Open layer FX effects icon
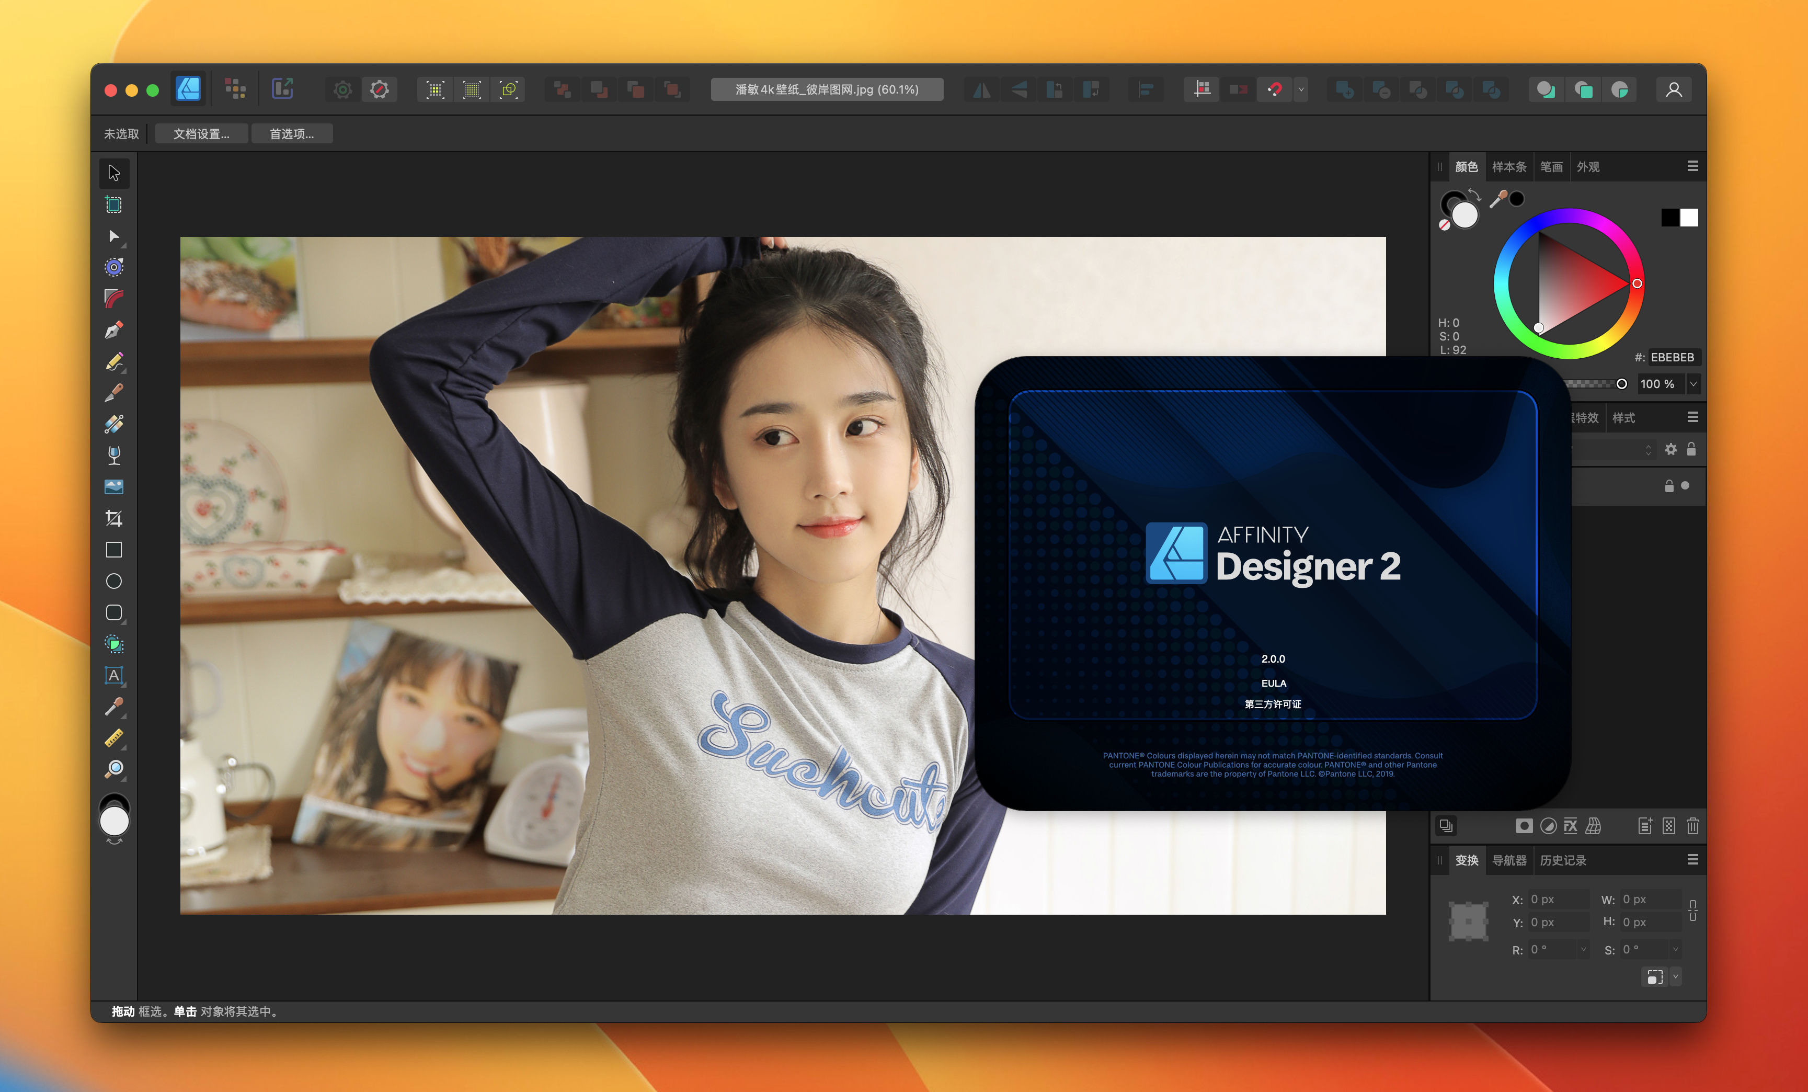Screen dimensions: 1808x1092 (x=1570, y=826)
